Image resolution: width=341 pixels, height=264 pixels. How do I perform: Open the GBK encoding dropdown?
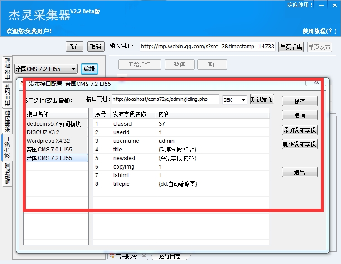tap(234, 100)
